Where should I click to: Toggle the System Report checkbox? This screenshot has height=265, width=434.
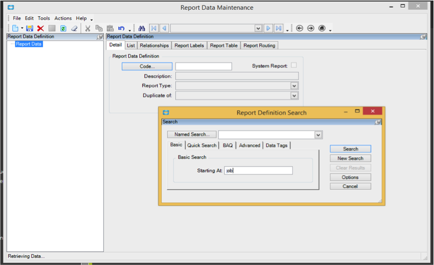pyautogui.click(x=294, y=65)
